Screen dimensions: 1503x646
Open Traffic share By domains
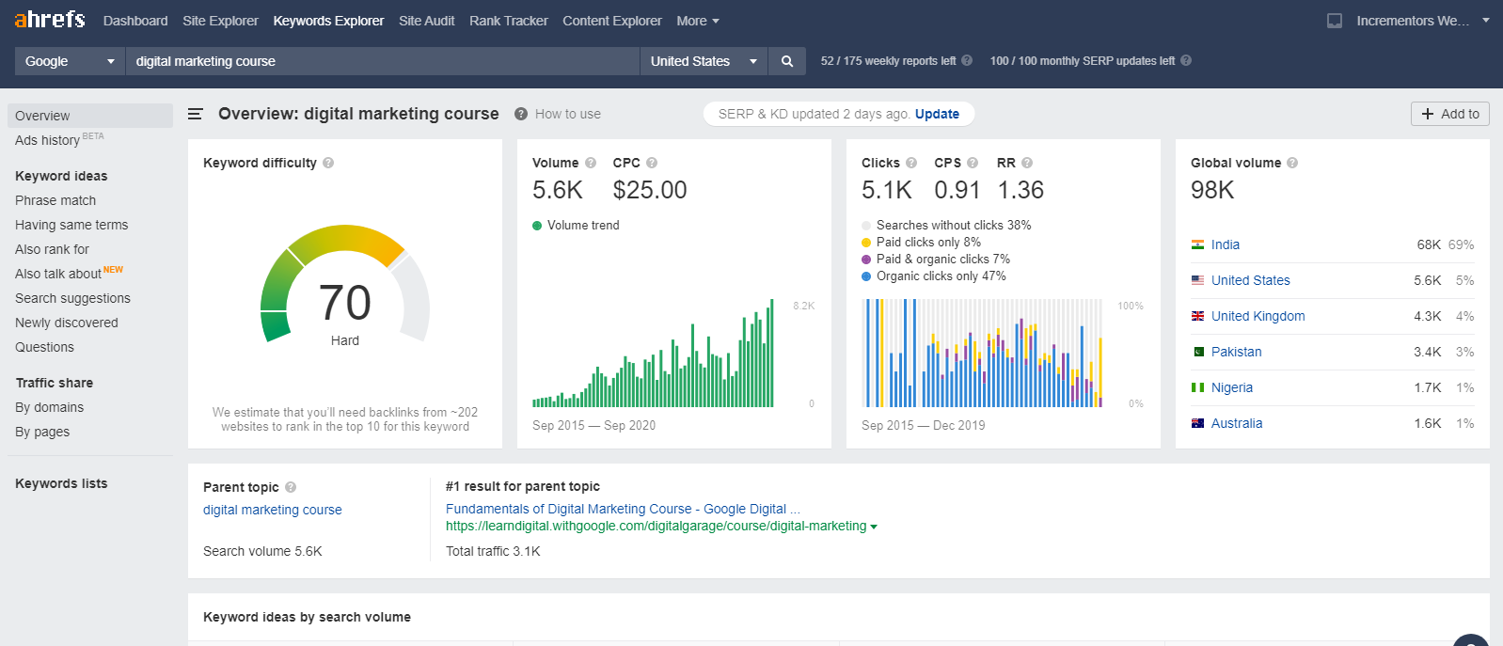[49, 407]
